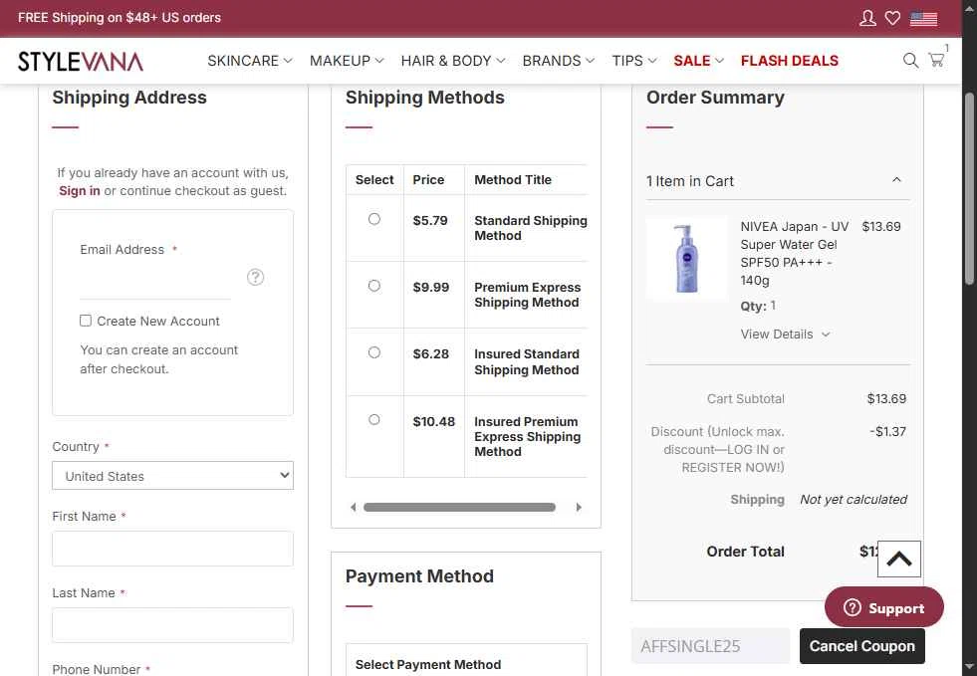The image size is (977, 676).
Task: Collapse the 1 Item in Cart section
Action: 777,180
